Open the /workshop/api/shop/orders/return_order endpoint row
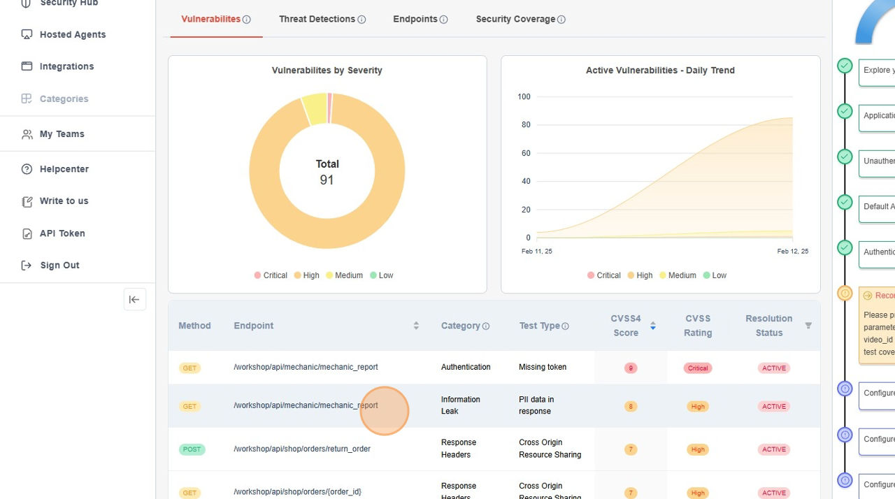895x499 pixels. [302, 449]
